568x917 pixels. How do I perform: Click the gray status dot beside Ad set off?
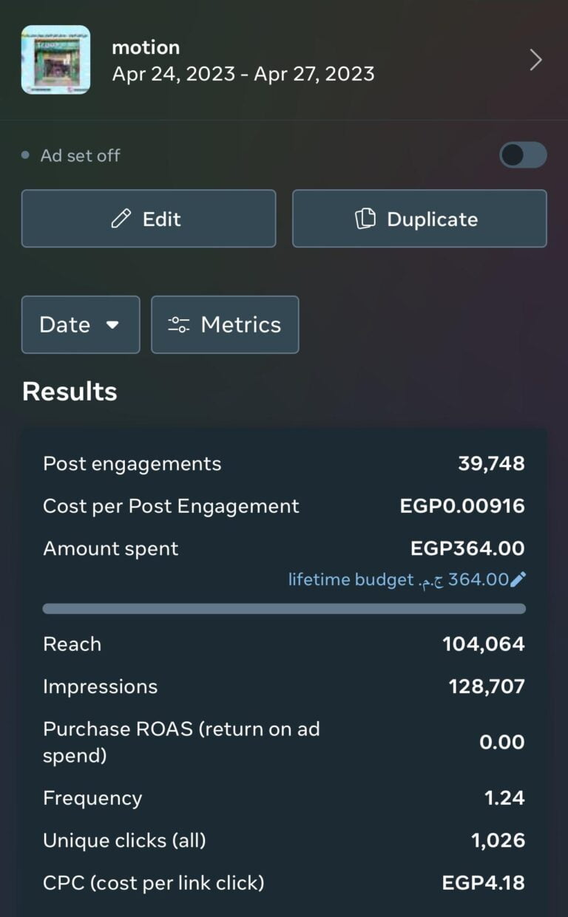click(26, 155)
